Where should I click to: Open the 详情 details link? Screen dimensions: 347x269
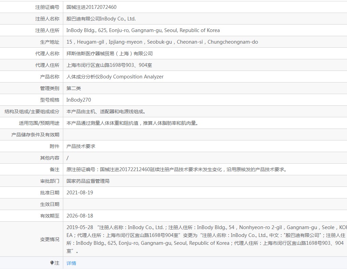tap(71, 263)
